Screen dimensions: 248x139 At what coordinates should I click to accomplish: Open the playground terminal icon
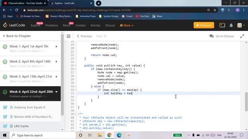point(222,25)
